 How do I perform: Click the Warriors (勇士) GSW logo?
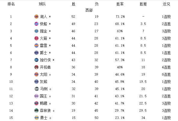[36, 118]
